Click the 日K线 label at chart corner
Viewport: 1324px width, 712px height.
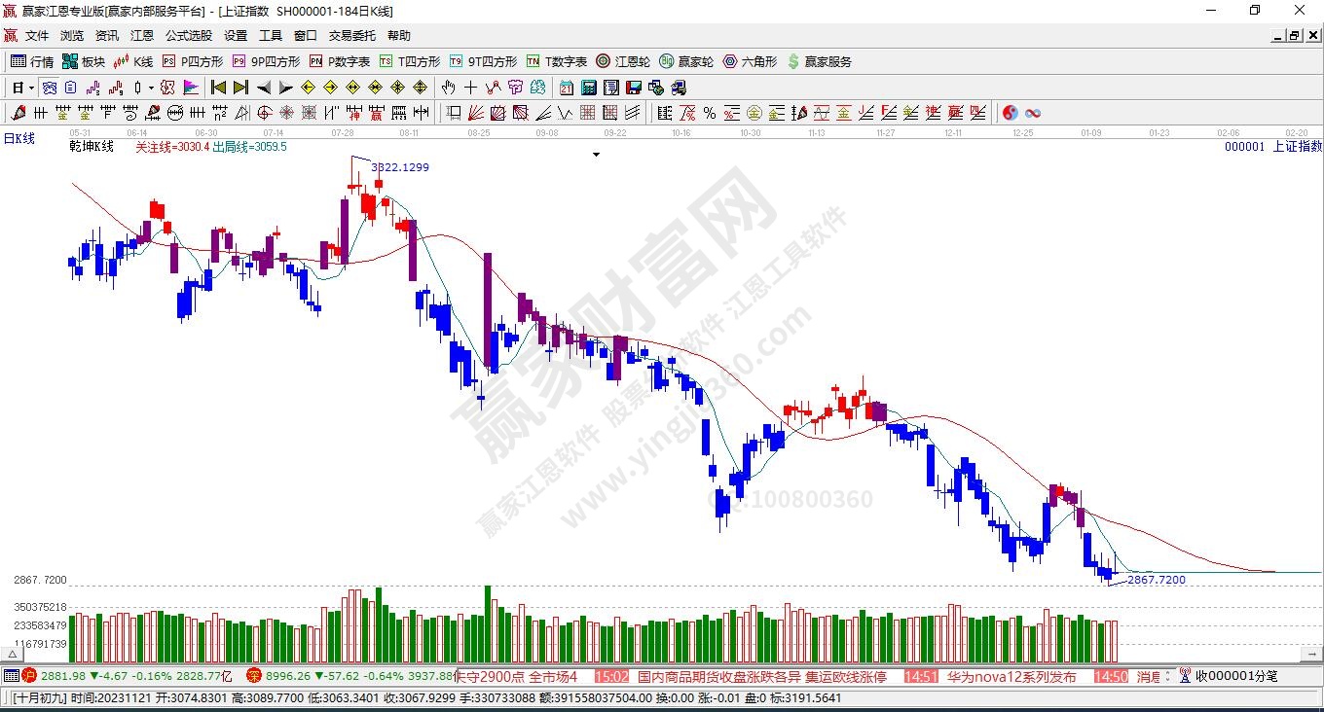point(18,139)
